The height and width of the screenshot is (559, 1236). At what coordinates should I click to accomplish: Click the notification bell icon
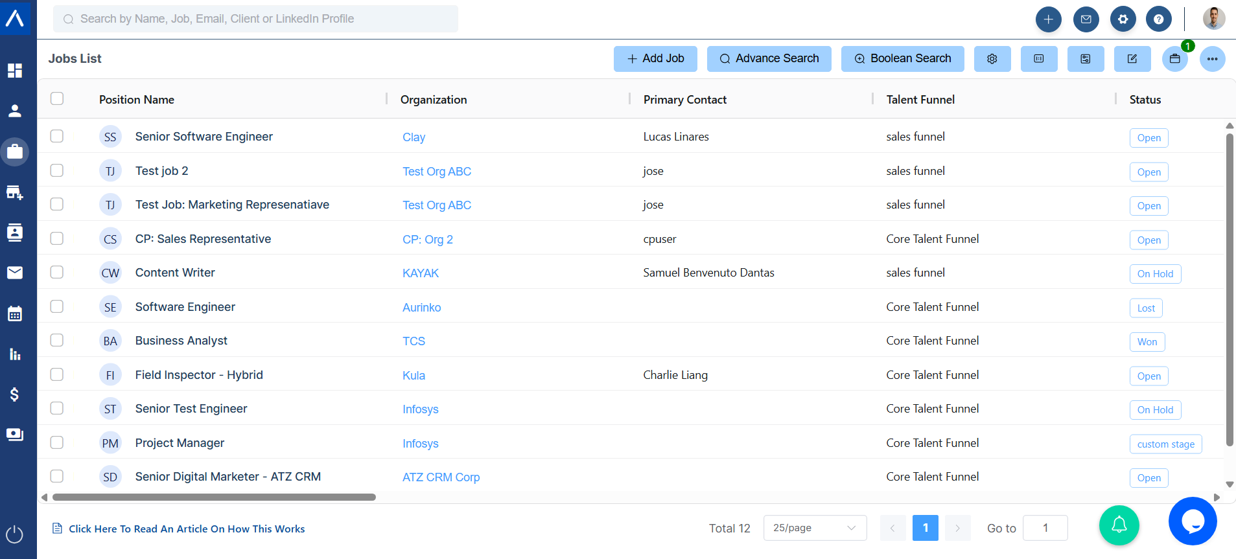1119,525
